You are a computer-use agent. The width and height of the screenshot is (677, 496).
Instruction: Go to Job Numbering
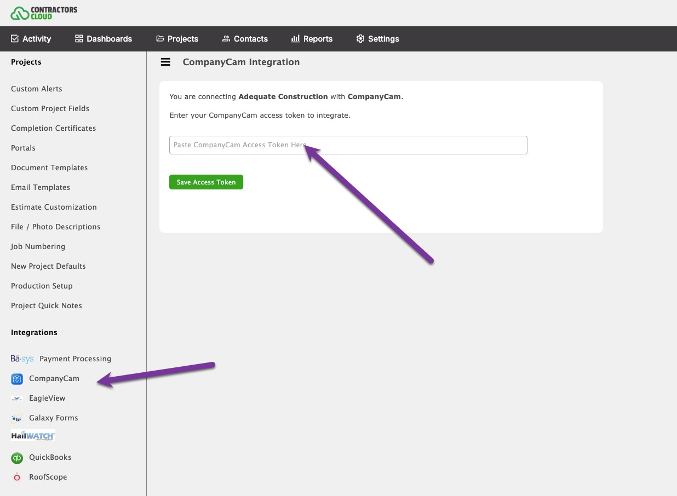[x=38, y=246]
